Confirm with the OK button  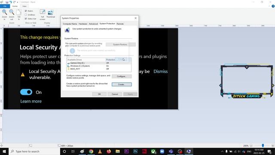99,94
